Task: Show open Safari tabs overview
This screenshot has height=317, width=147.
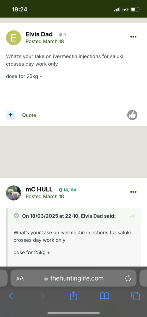Action: click(136, 296)
